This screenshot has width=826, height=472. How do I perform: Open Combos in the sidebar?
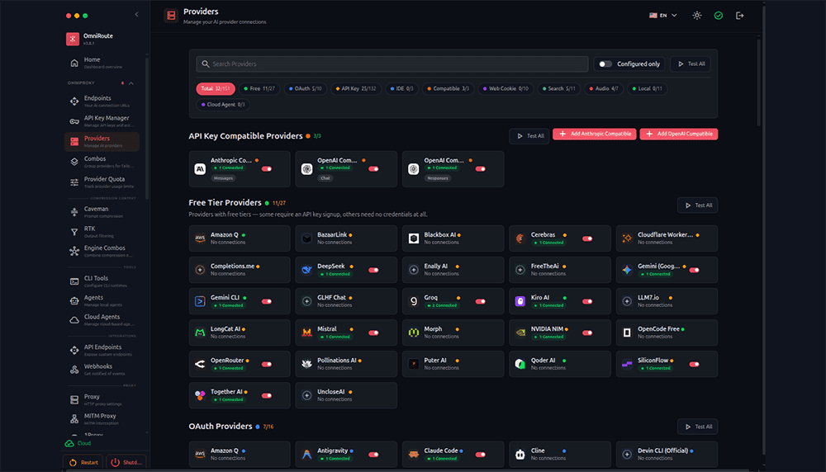click(x=101, y=162)
